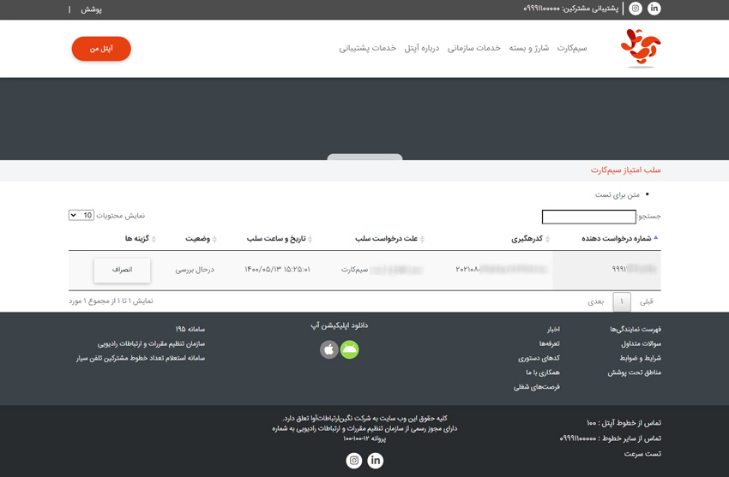The width and height of the screenshot is (729, 477).
Task: Click the date cell ۱۴۰۰/۰۵/۱۳ ۱۵:۲۵:۰۱
Action: click(278, 270)
